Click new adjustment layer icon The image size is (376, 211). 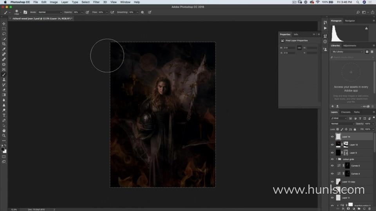[354, 209]
